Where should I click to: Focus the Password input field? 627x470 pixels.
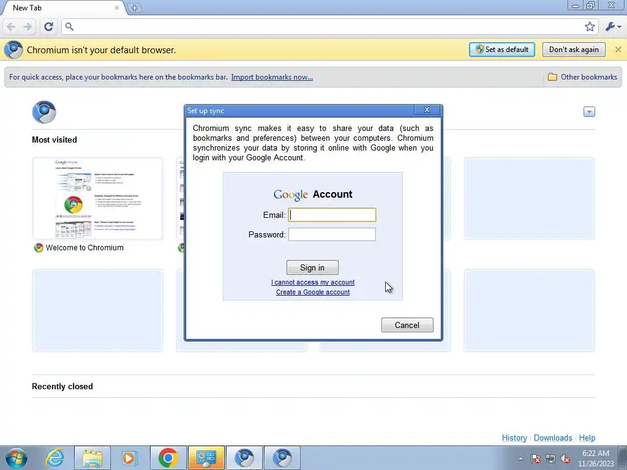pos(332,234)
